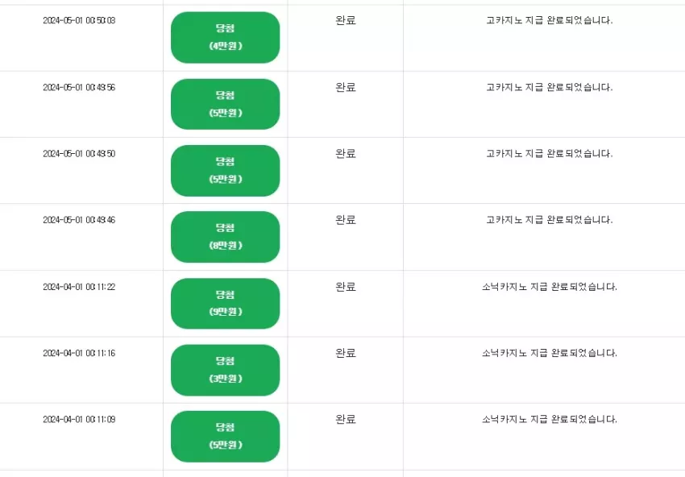Click the timestamp 2024-05-01 00:49:46
The height and width of the screenshot is (477, 685).
tap(79, 220)
